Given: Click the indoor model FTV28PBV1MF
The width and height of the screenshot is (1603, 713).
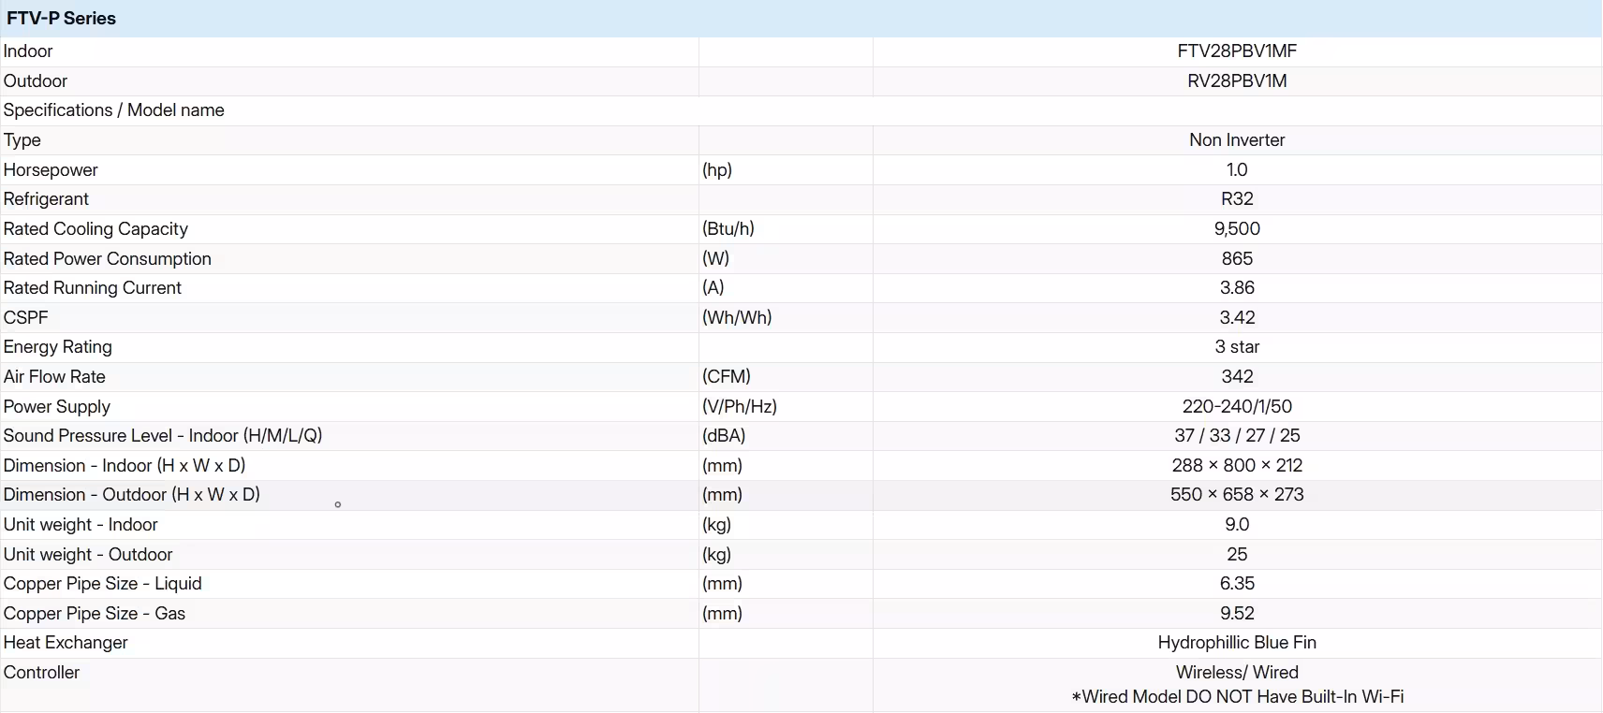Looking at the screenshot, I should pyautogui.click(x=1237, y=51).
